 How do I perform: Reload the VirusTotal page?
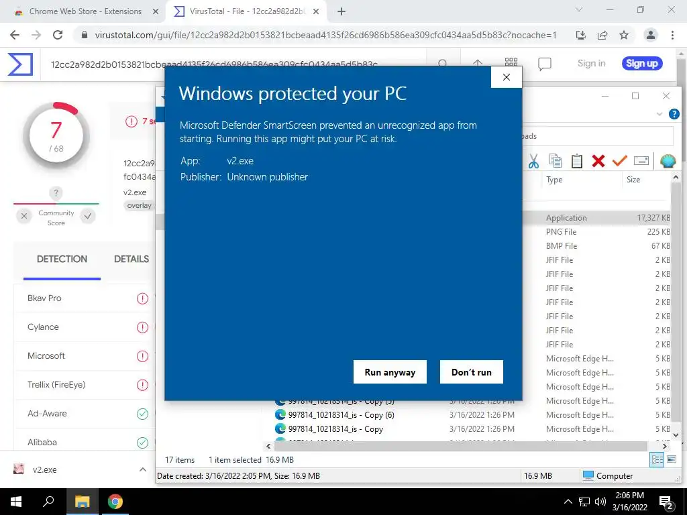58,35
